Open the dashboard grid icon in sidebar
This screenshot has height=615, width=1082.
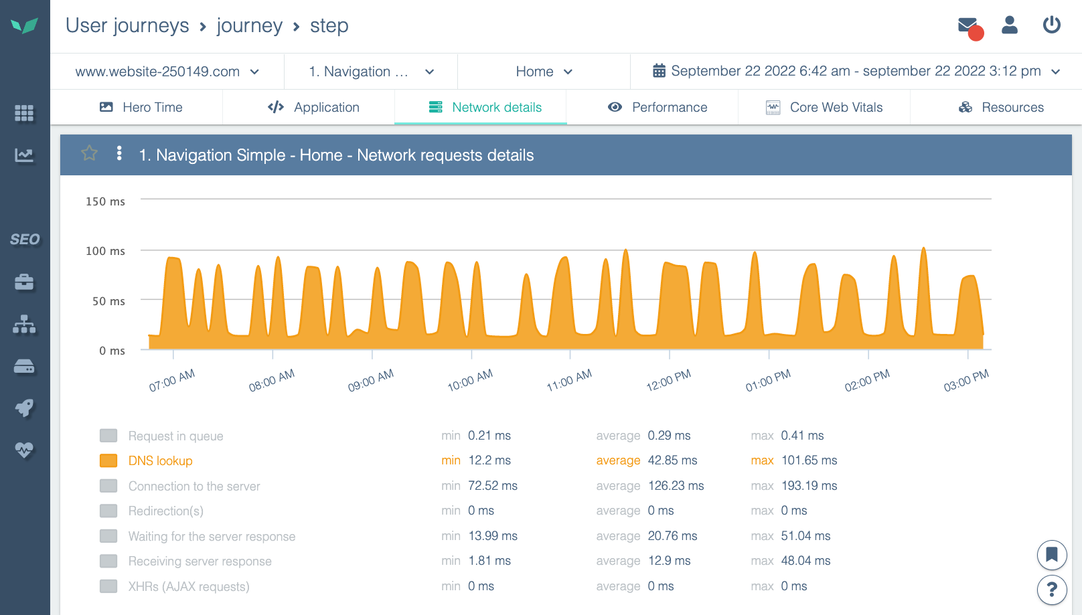point(24,113)
